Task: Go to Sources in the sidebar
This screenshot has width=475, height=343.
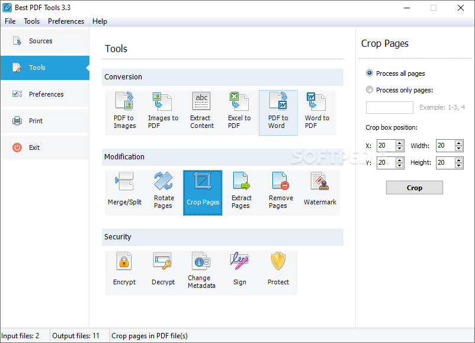Action: (x=45, y=41)
